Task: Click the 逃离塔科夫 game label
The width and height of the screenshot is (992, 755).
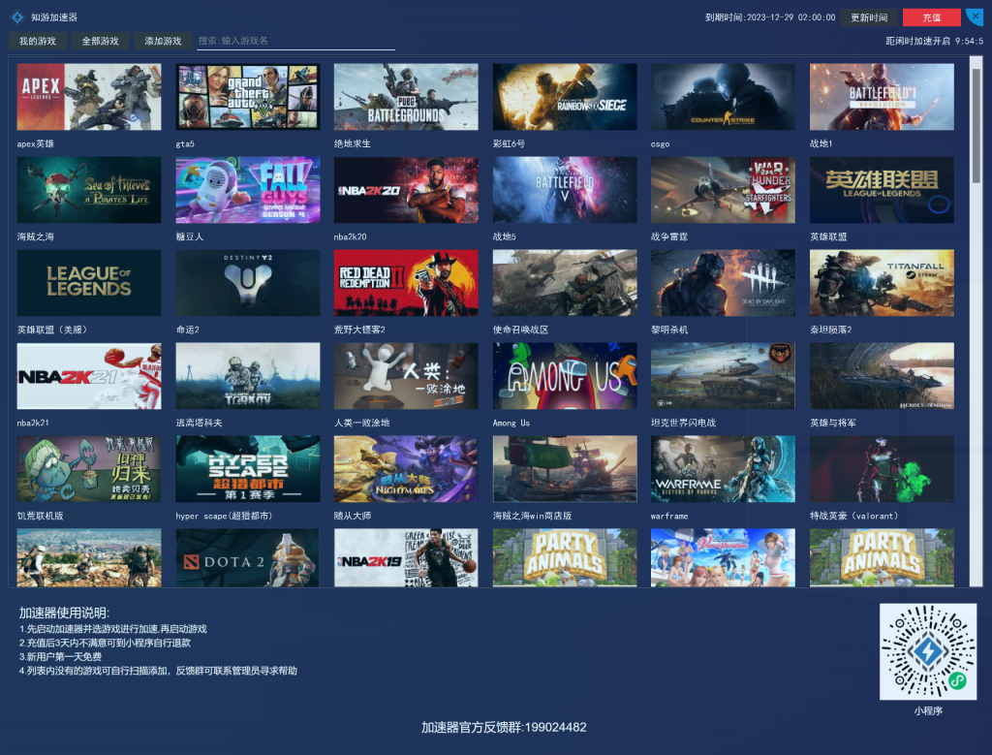Action: click(199, 423)
